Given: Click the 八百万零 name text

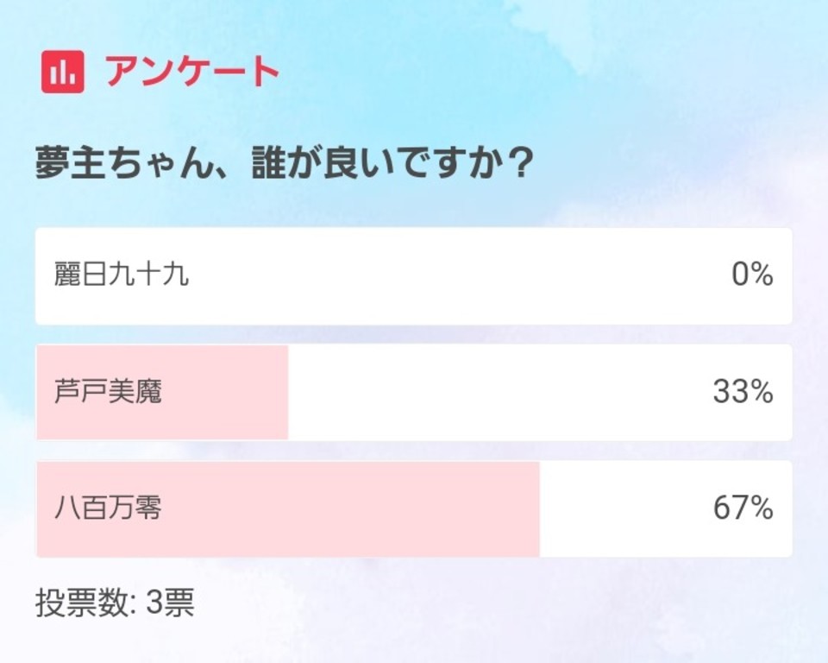Looking at the screenshot, I should click(x=109, y=508).
